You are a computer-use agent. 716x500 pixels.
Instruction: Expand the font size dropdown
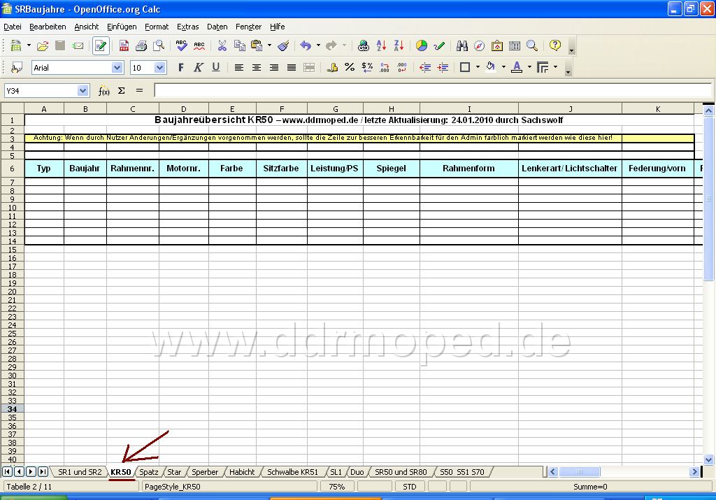pyautogui.click(x=160, y=68)
